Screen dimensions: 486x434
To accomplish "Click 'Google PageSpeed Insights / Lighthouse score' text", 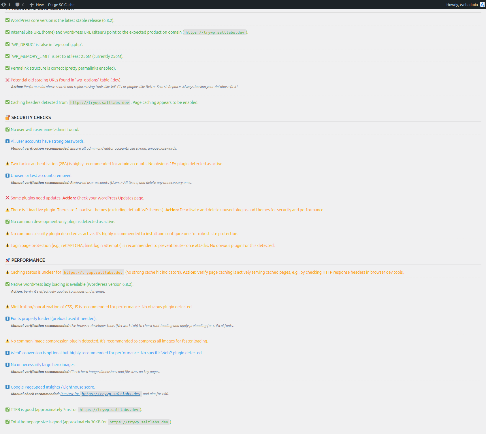I will (53, 387).
